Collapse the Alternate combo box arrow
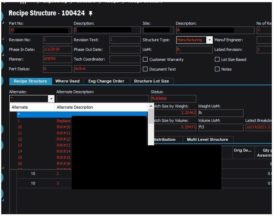Image resolution: width=274 pixels, height=217 pixels. (51, 99)
